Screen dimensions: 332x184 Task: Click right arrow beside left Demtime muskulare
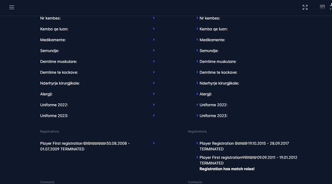[x=154, y=61]
